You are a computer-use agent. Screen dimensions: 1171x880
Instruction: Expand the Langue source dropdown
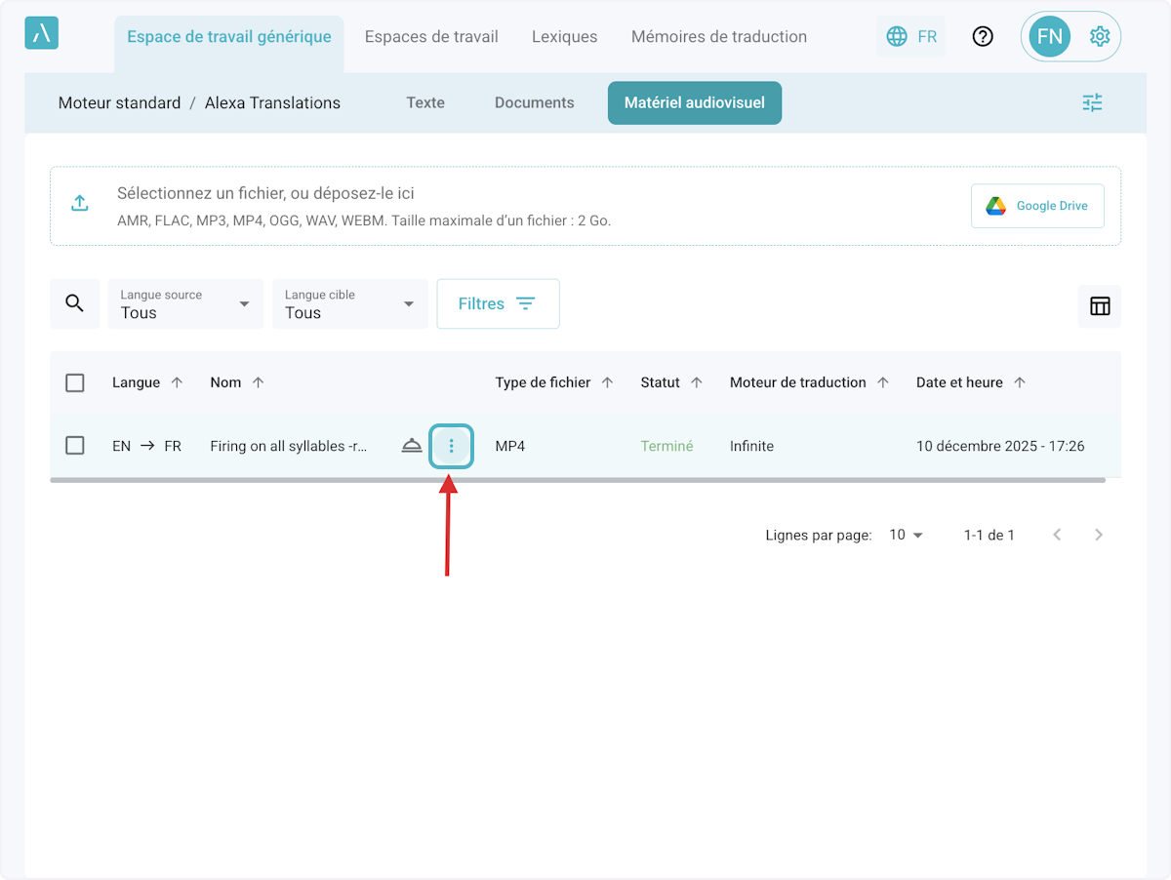click(185, 304)
